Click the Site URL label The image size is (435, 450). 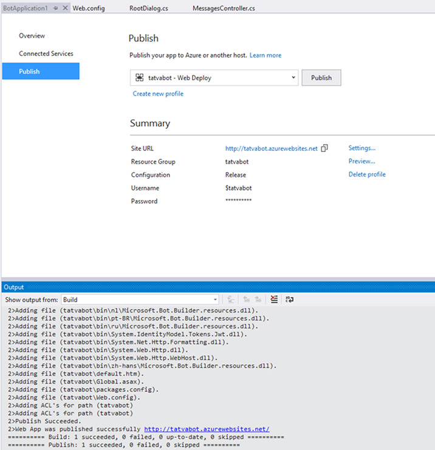[x=142, y=148]
